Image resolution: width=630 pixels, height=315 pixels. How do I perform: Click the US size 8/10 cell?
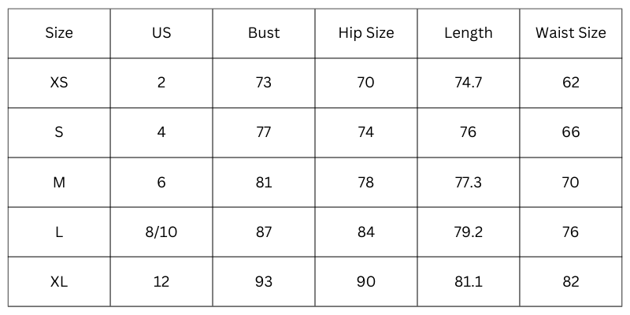click(x=161, y=232)
